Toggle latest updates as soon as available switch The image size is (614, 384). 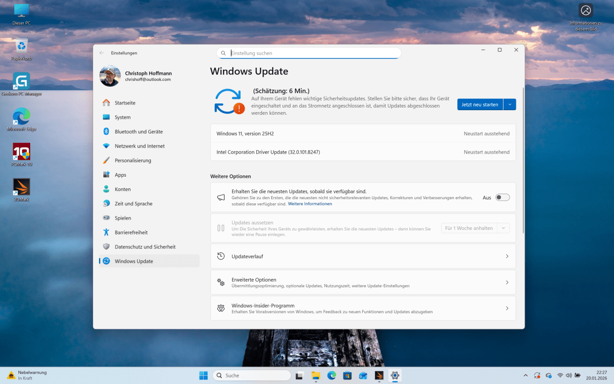pos(502,197)
